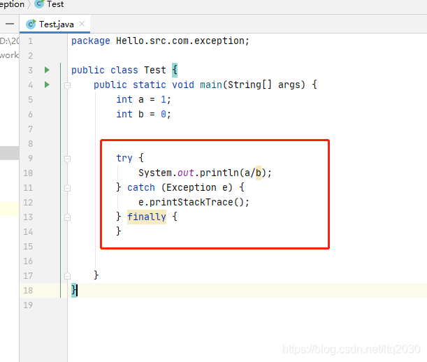The width and height of the screenshot is (427, 362).
Task: Click the 'try' keyword on line 9
Action: coord(124,158)
